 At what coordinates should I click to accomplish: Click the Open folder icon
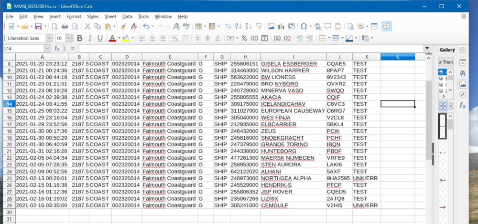click(25, 26)
